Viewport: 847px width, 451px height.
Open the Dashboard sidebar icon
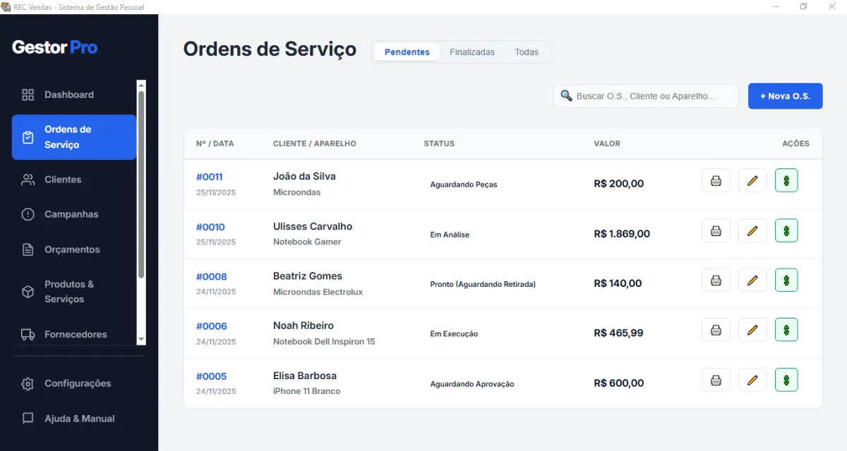tap(27, 94)
